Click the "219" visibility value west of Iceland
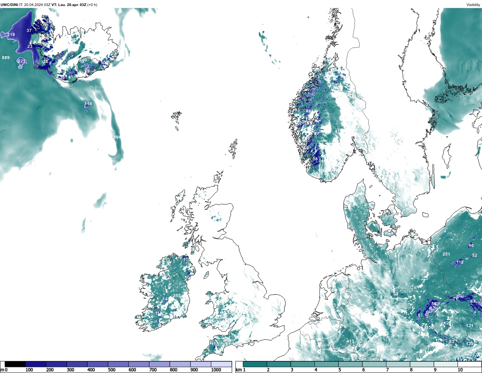This screenshot has width=482, height=373. 11,35
